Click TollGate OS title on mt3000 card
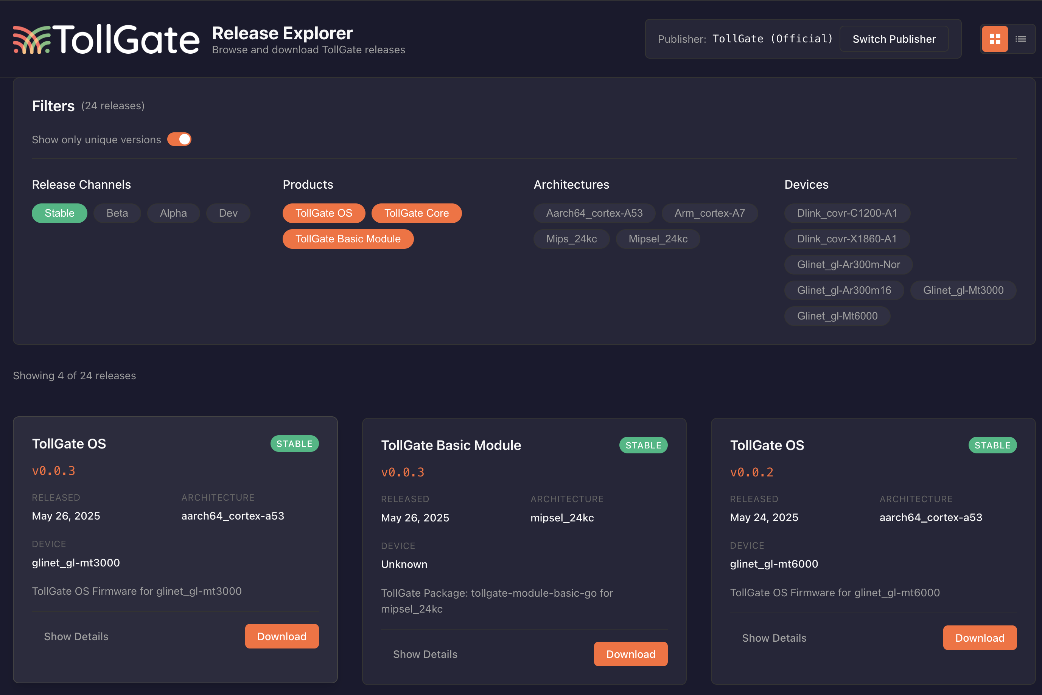Screen dimensions: 1042x695 (x=69, y=444)
